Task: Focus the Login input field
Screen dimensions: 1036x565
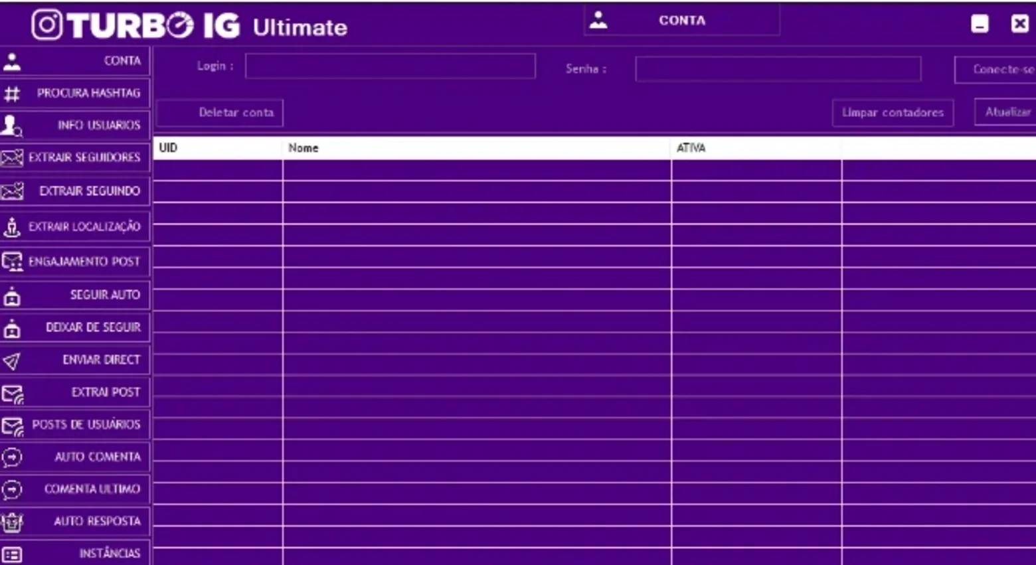Action: [390, 66]
